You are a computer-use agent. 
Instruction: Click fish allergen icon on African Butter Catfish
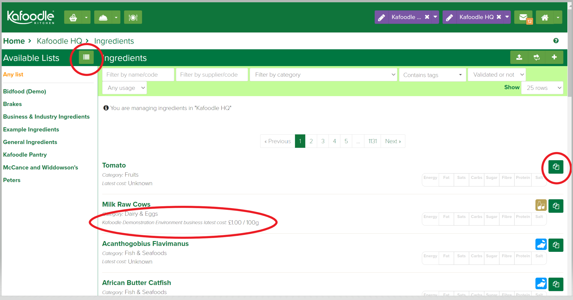point(541,284)
